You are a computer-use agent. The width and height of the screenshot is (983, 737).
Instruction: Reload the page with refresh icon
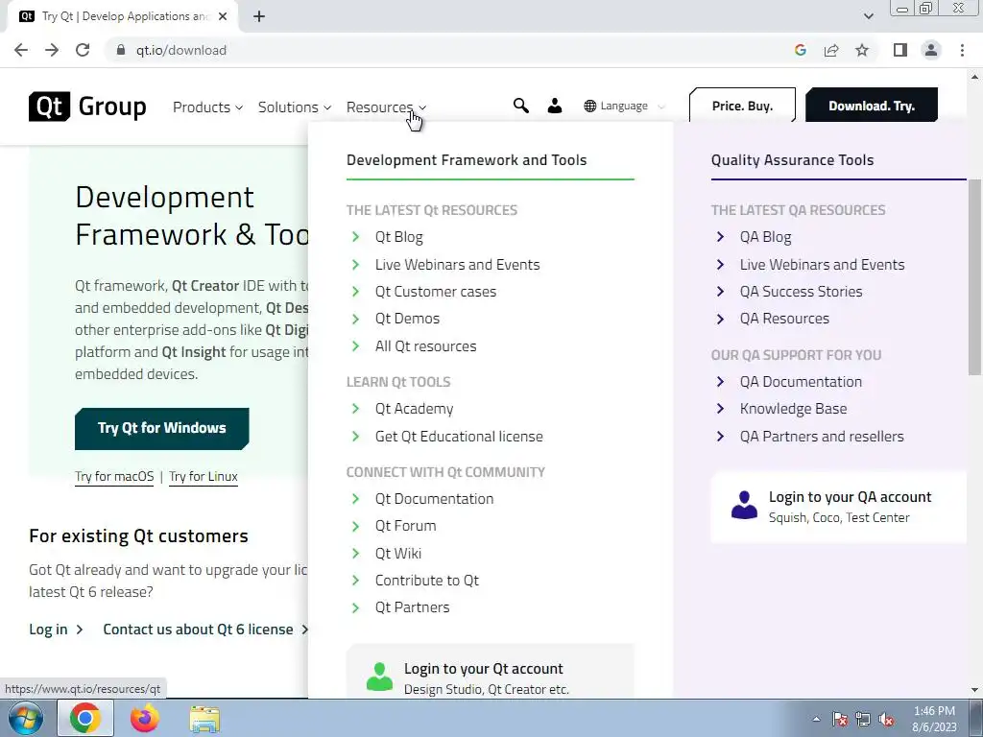tap(83, 50)
